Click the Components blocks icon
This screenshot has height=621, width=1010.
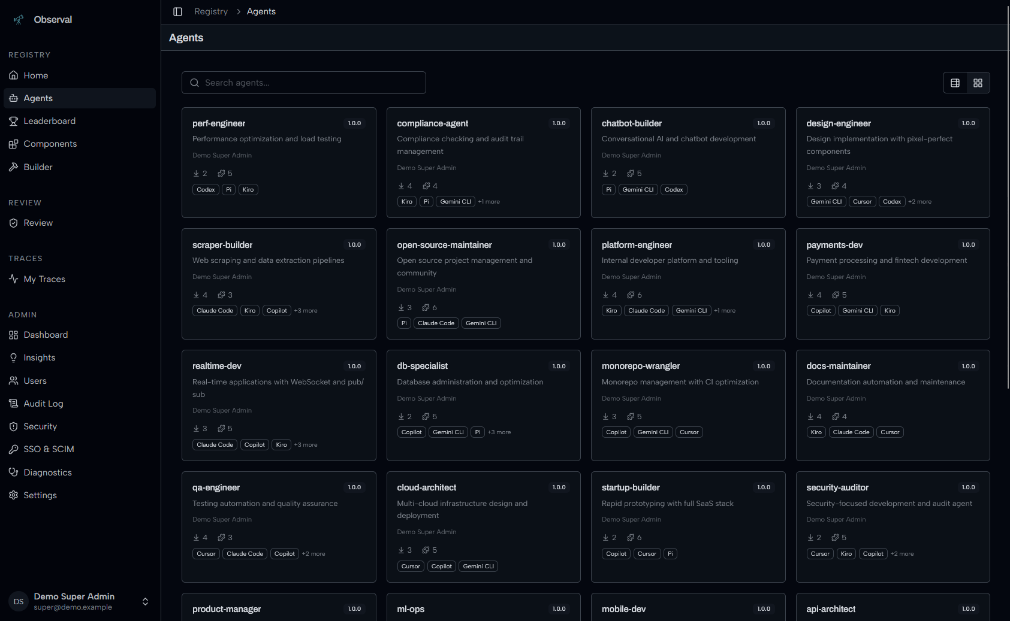[x=14, y=144]
